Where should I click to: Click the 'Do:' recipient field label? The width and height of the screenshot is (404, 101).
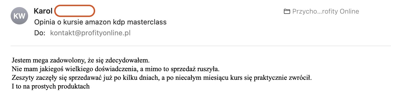click(x=40, y=33)
